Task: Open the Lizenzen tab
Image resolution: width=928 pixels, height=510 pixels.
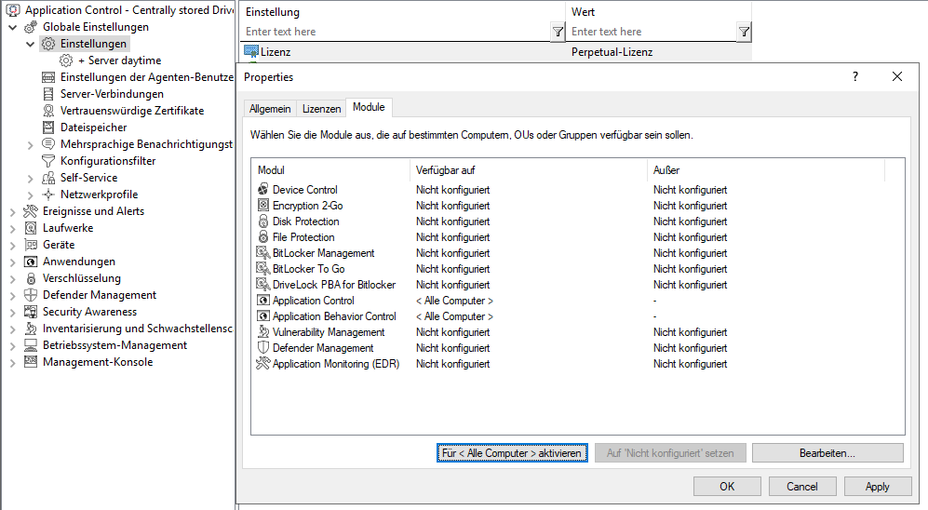Action: pyautogui.click(x=321, y=109)
